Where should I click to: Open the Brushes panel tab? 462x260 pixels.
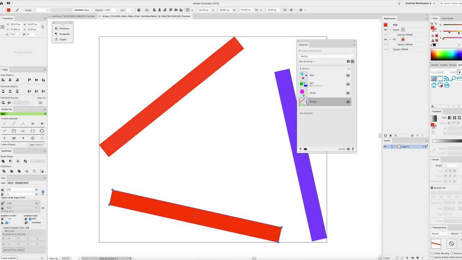point(453,65)
